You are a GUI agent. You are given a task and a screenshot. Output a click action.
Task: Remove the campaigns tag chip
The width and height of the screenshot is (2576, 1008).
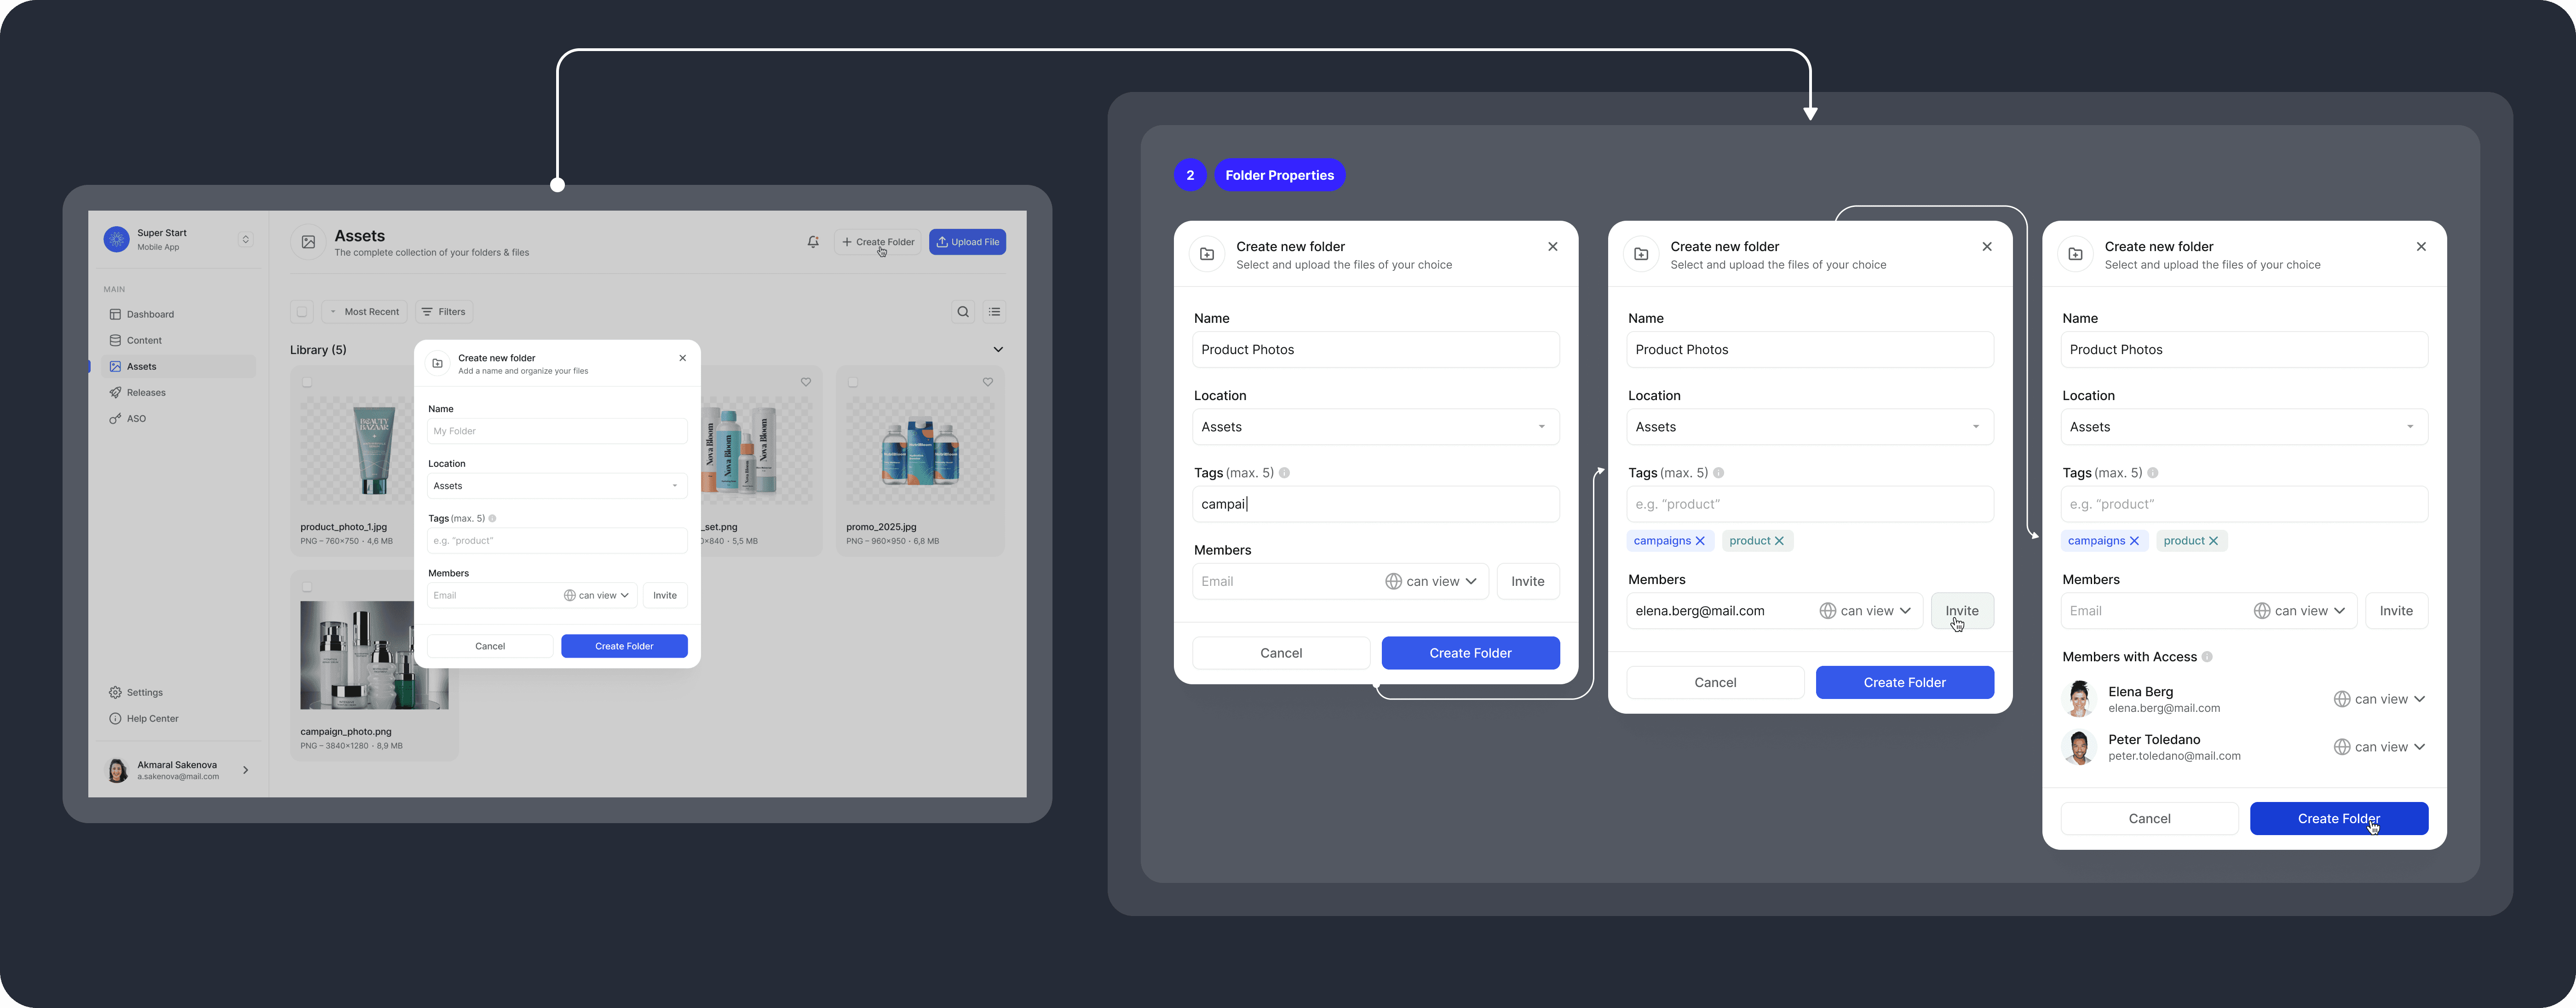pos(1701,540)
